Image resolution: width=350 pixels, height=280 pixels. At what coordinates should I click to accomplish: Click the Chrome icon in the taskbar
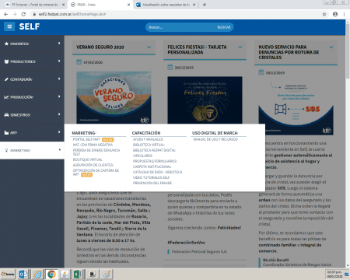pos(51,274)
